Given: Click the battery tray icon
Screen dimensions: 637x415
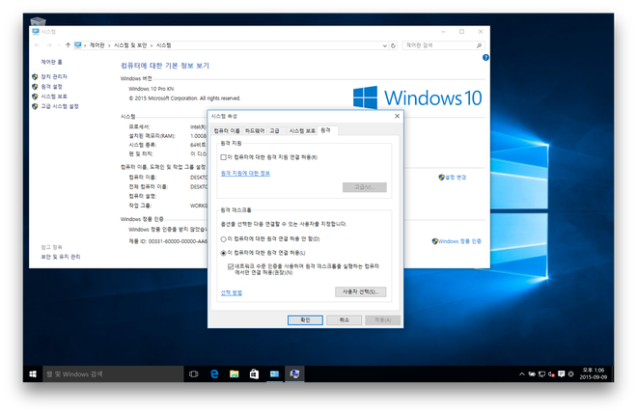Looking at the screenshot, I should click(x=532, y=374).
